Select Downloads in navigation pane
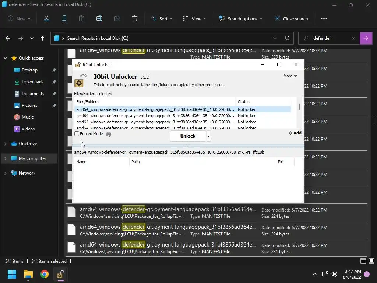 (x=32, y=81)
